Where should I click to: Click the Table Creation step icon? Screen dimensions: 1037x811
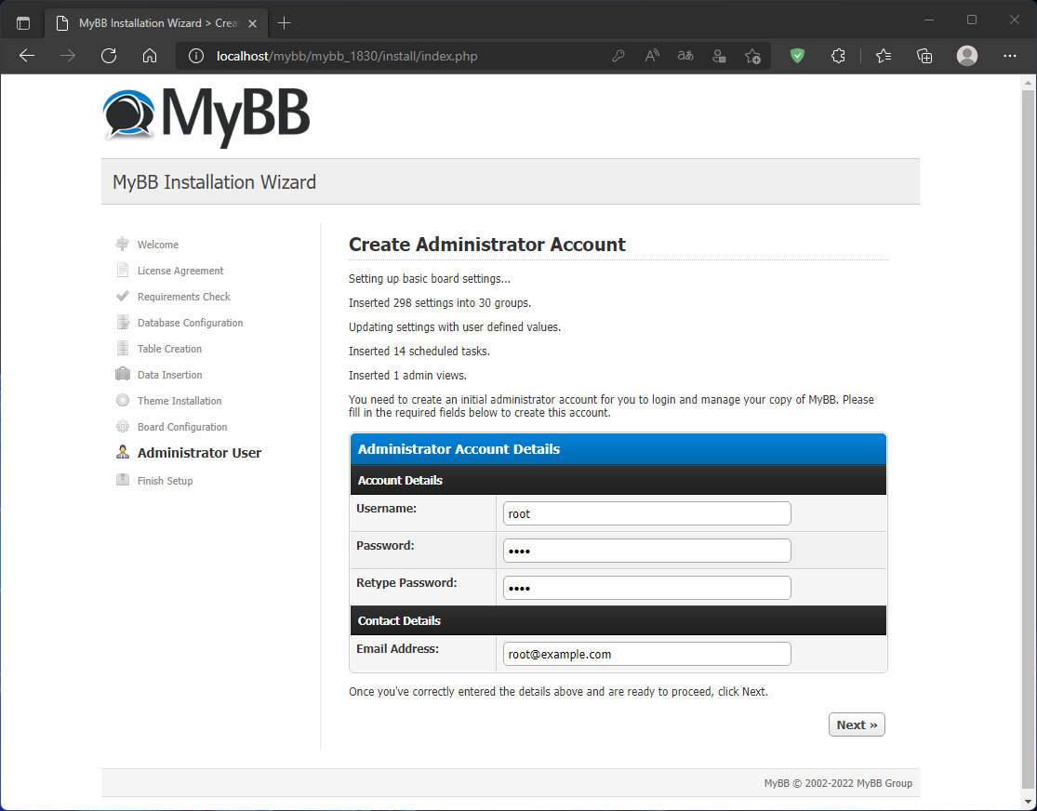(123, 348)
